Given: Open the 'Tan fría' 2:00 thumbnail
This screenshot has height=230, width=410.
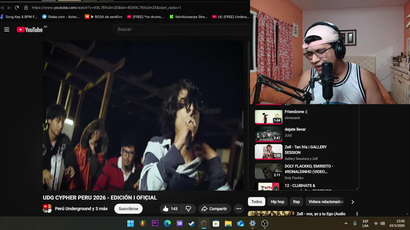Looking at the screenshot, I should coord(268,152).
